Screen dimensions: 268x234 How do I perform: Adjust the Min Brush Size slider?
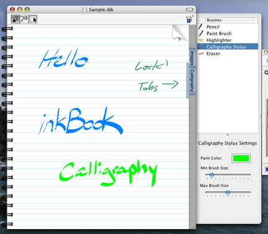212,175
